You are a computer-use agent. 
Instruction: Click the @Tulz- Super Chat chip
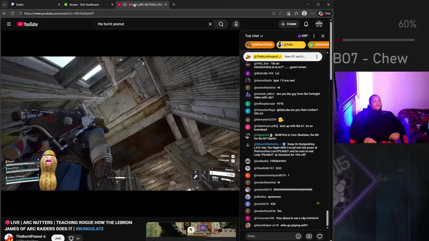click(291, 45)
